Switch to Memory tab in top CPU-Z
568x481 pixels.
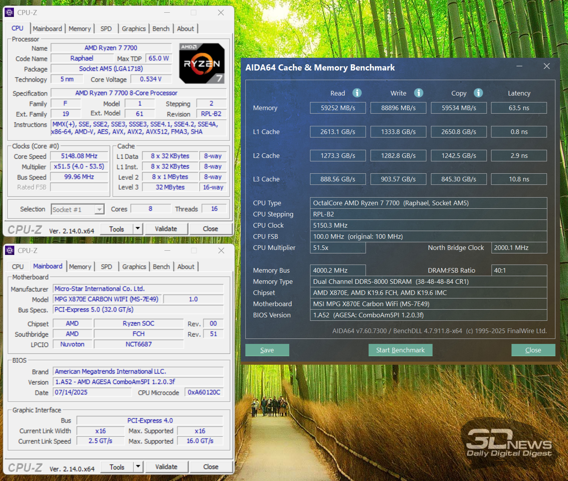80,29
